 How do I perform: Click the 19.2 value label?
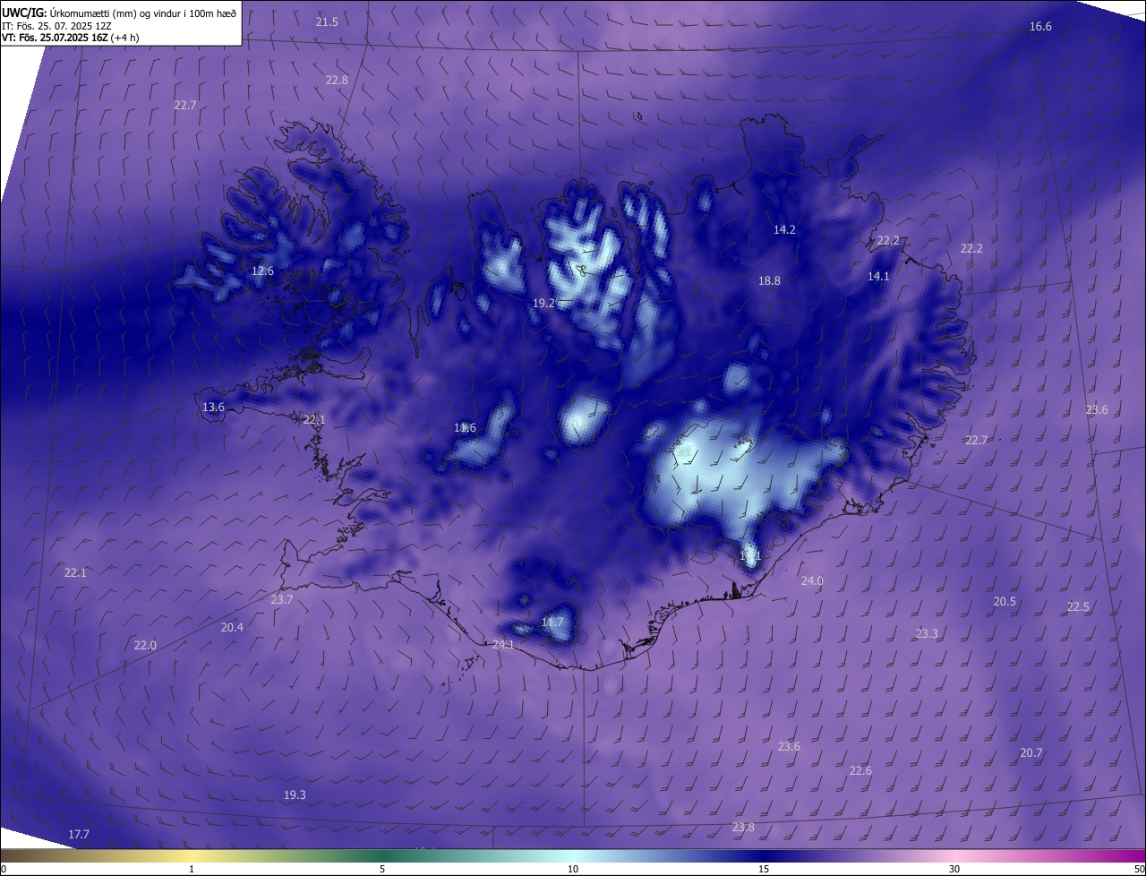coord(543,304)
